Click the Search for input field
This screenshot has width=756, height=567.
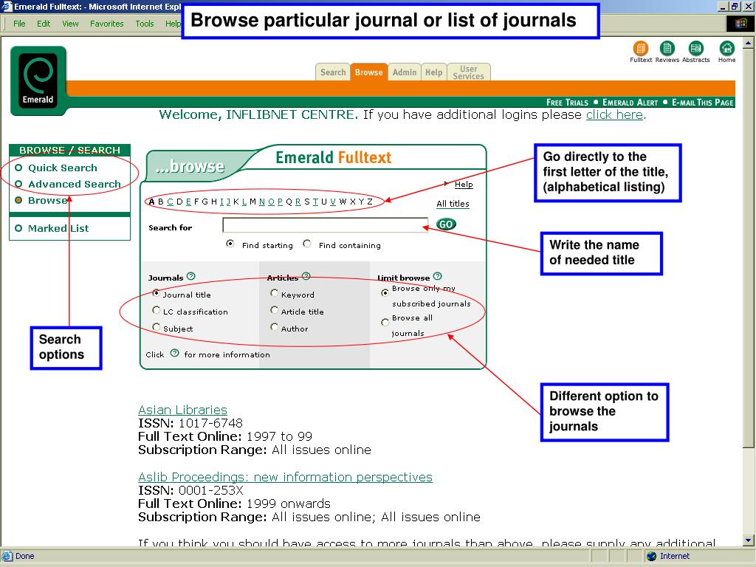click(x=325, y=224)
